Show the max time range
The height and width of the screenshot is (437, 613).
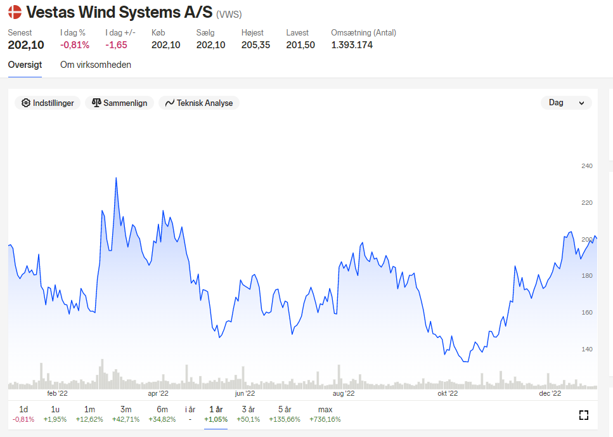click(x=325, y=414)
